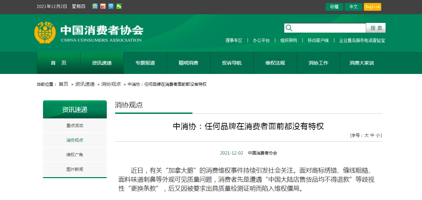Image resolution: width=422 pixels, height=200 pixels.
Task: Open the 维权法规 navigation item
Action: tap(275, 63)
